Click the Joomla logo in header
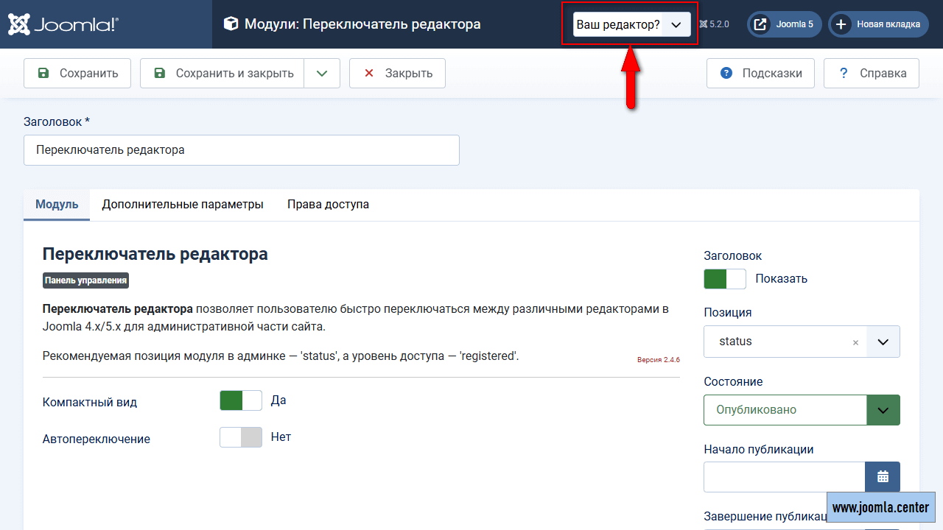 [63, 24]
